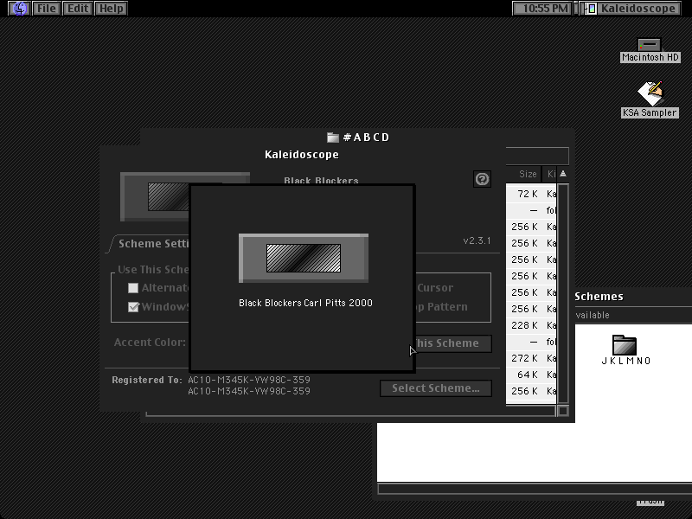
Task: Uncheck the Windows checkbox
Action: (x=133, y=307)
